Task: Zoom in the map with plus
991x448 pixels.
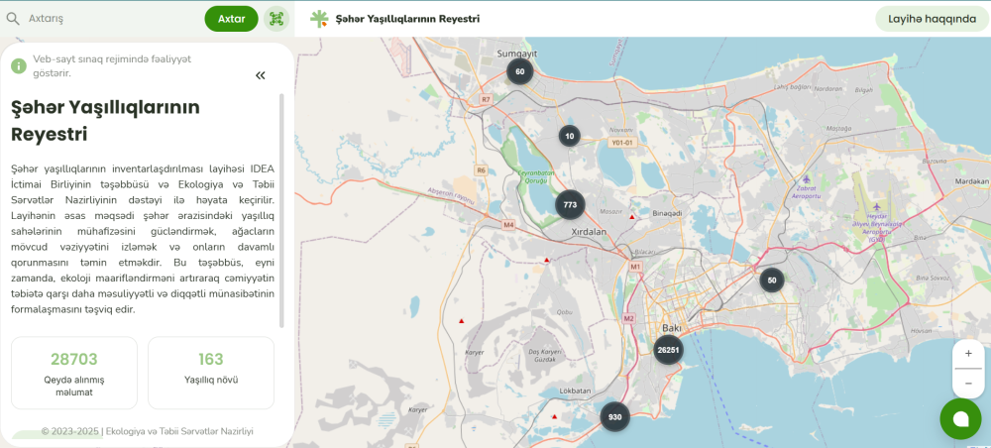Action: click(968, 354)
